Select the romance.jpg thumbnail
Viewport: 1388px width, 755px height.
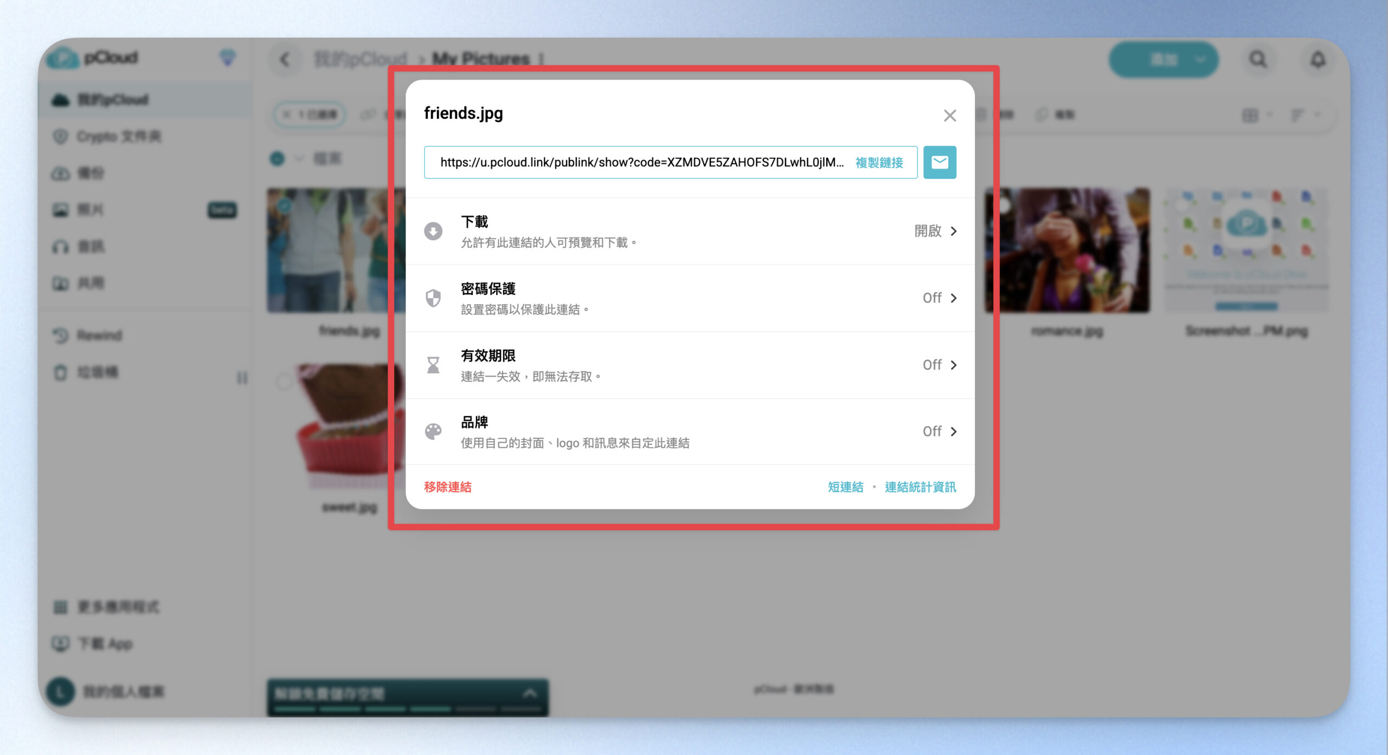click(x=1066, y=250)
